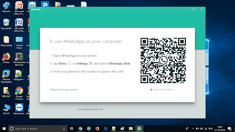Screen dimensions: 235x132
Task: Open the Control Panel desktop icon
Action: [x=19, y=43]
